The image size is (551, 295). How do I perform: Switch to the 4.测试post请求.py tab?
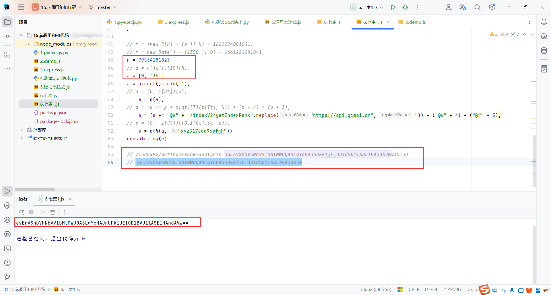point(227,22)
